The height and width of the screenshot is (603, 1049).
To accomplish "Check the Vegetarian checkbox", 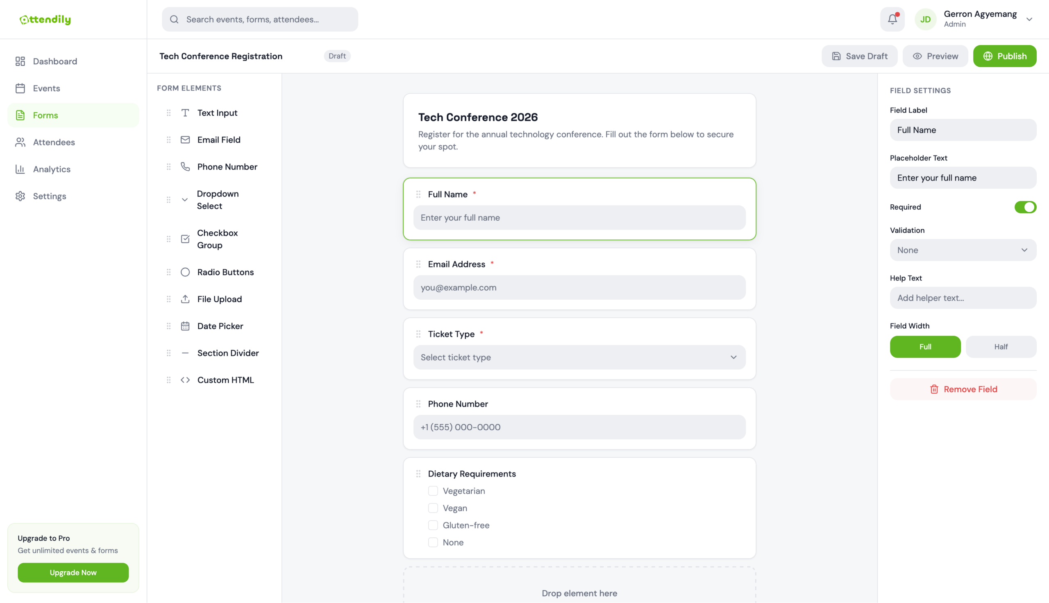I will 433,491.
